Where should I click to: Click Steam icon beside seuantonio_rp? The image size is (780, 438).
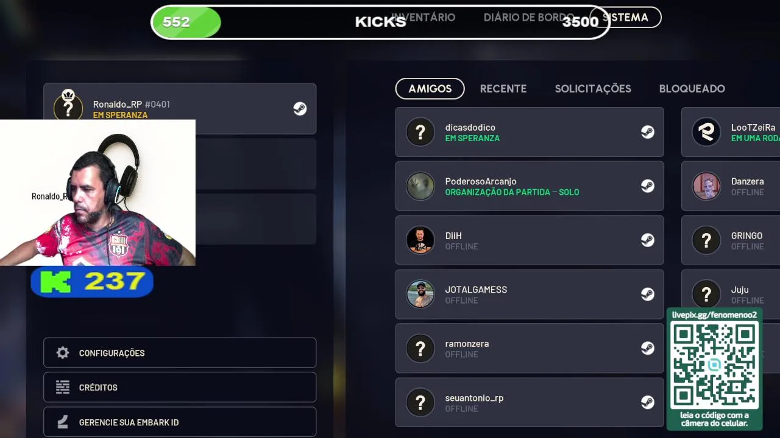(x=647, y=402)
